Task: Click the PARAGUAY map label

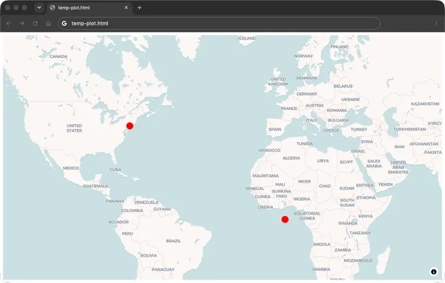Action: 163,270
